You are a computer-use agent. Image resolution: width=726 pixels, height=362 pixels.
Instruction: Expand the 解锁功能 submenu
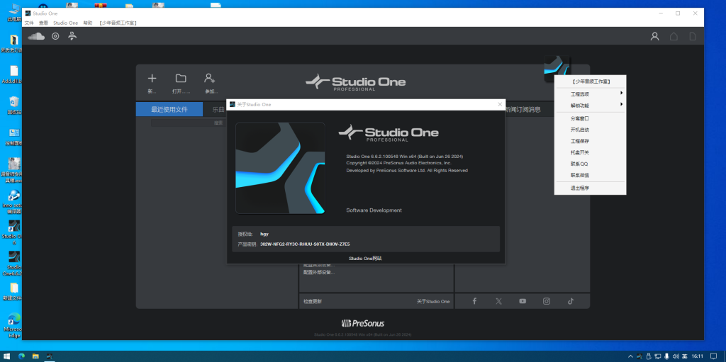(x=591, y=106)
